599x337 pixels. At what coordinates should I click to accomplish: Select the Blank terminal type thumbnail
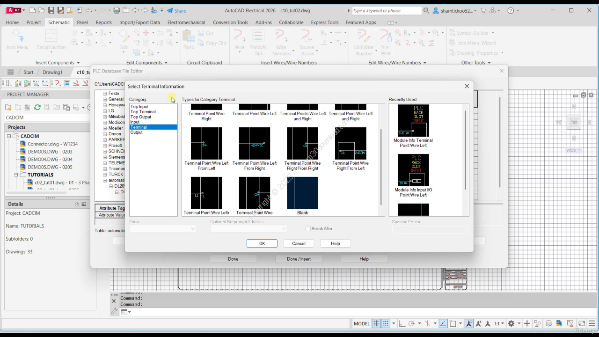tap(302, 193)
